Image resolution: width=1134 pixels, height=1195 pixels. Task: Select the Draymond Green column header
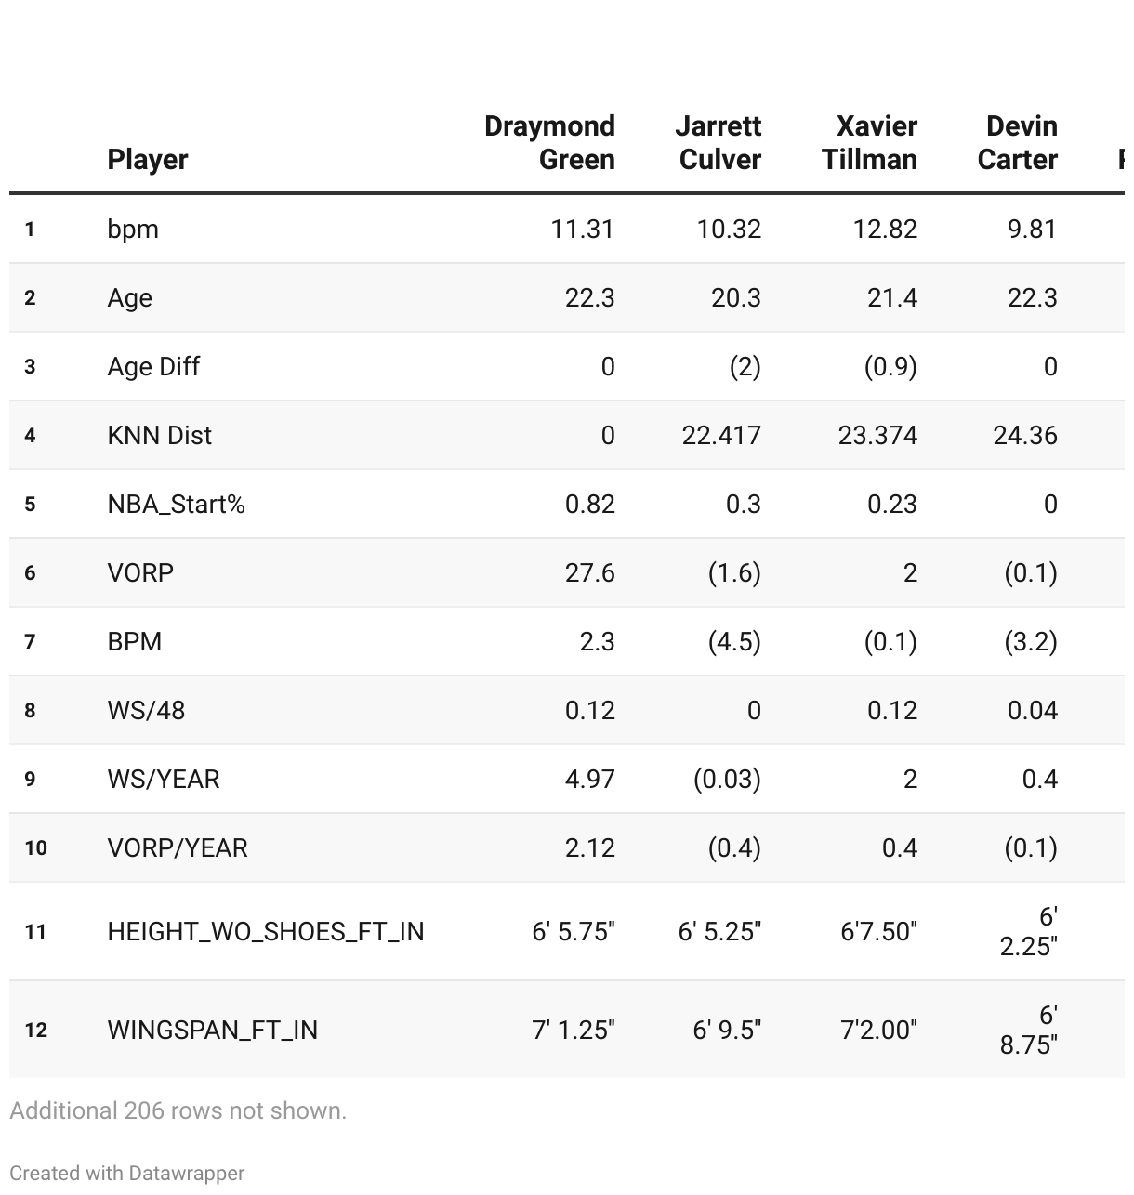pyautogui.click(x=549, y=142)
